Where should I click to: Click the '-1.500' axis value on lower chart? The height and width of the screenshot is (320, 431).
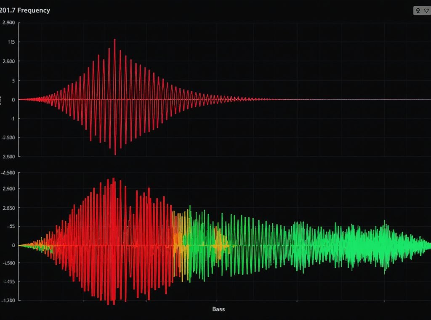8,263
